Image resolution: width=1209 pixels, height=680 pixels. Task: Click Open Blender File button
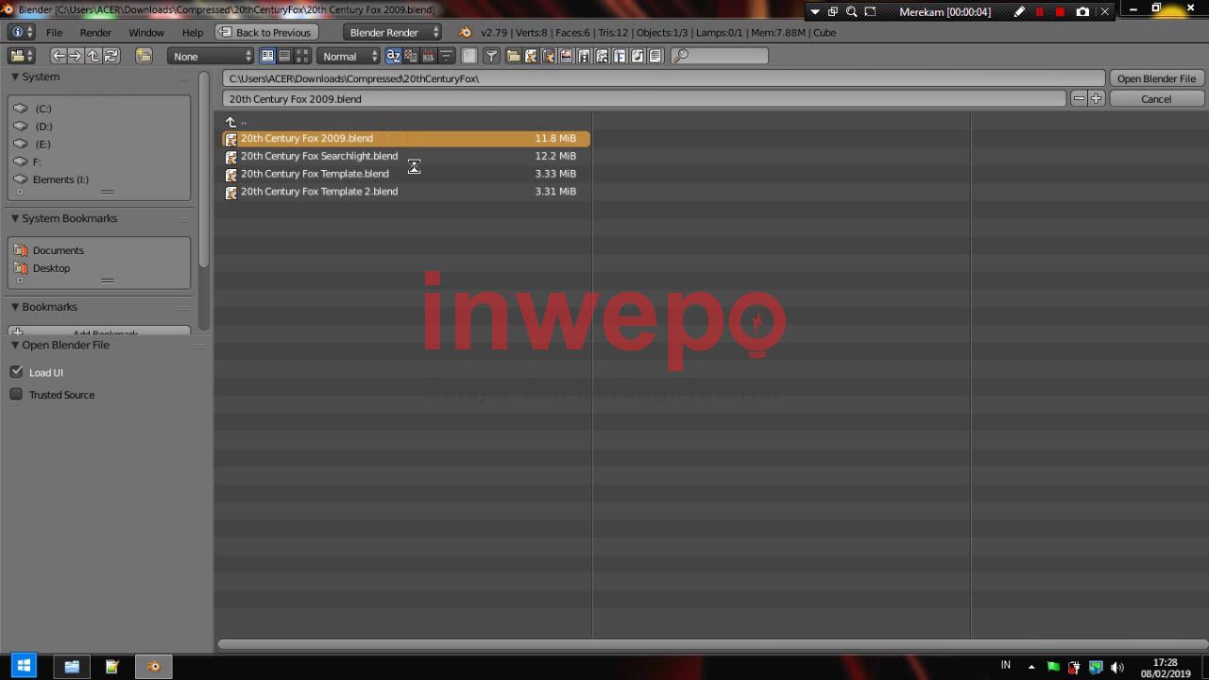point(1156,78)
